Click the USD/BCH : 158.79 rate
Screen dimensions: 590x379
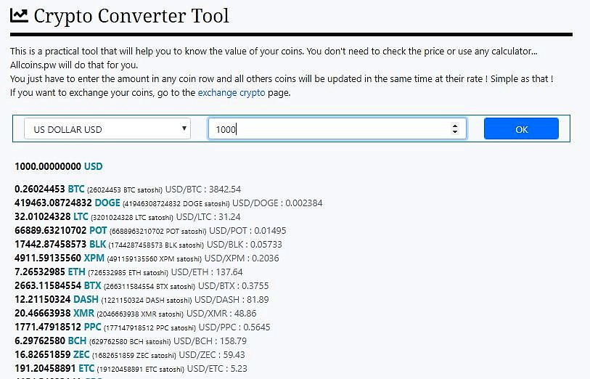click(x=210, y=341)
